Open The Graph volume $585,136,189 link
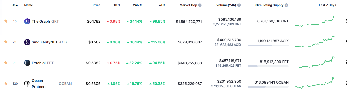Viewport: 353px width, 96px height. 230,19
